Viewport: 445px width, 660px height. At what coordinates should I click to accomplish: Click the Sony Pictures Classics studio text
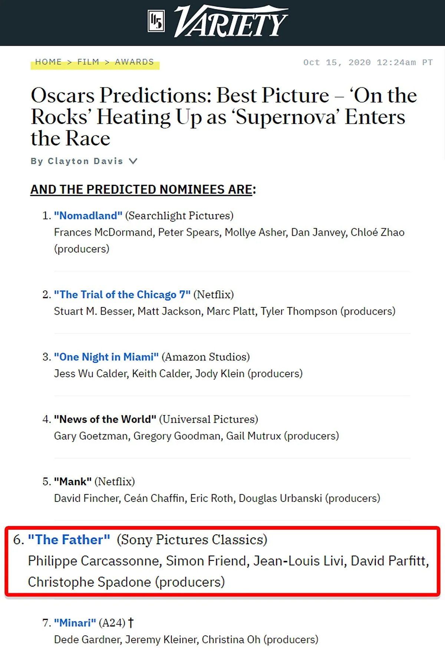192,540
